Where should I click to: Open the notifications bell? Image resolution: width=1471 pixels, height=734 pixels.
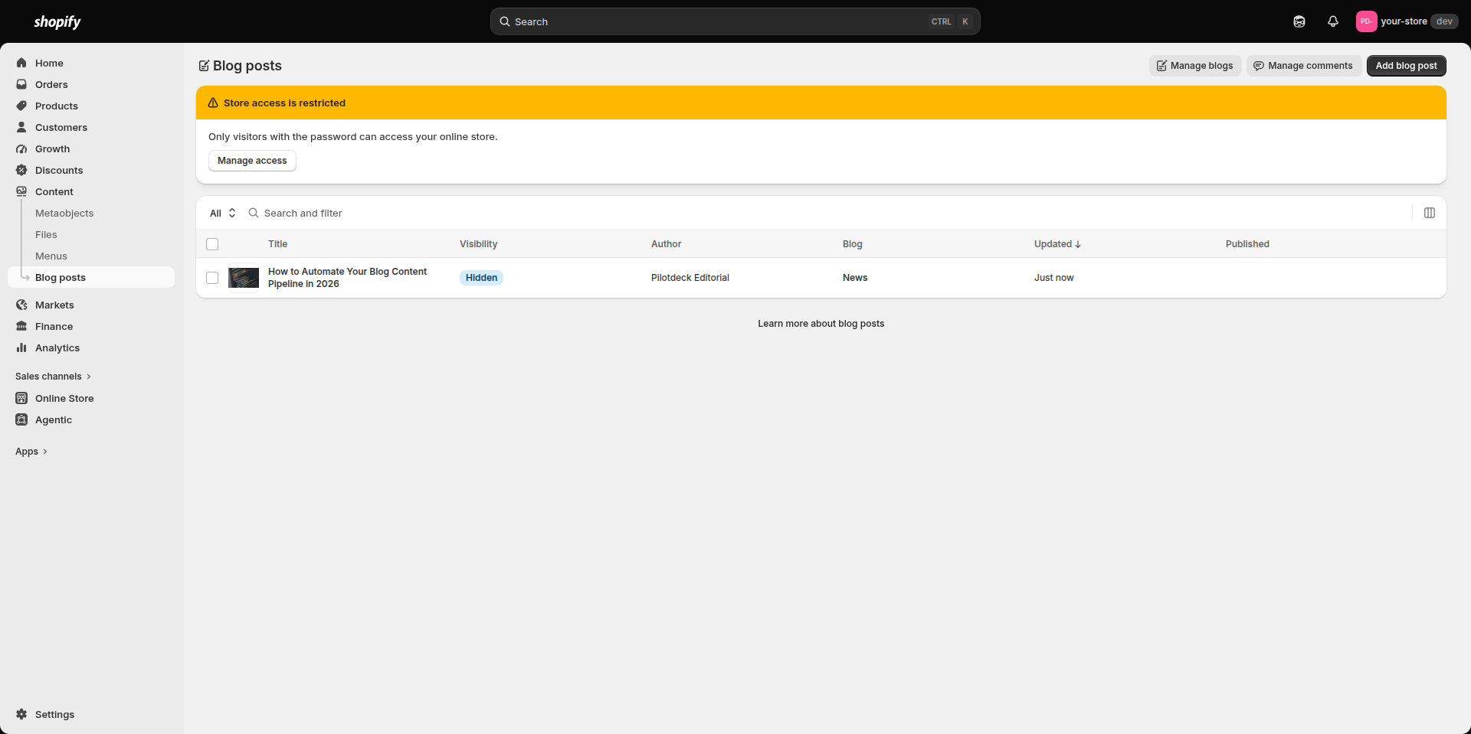(1333, 21)
